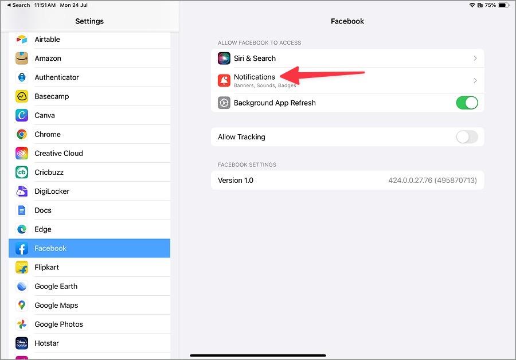Tap the Edge sidebar label
The image size is (516, 360).
click(x=43, y=229)
